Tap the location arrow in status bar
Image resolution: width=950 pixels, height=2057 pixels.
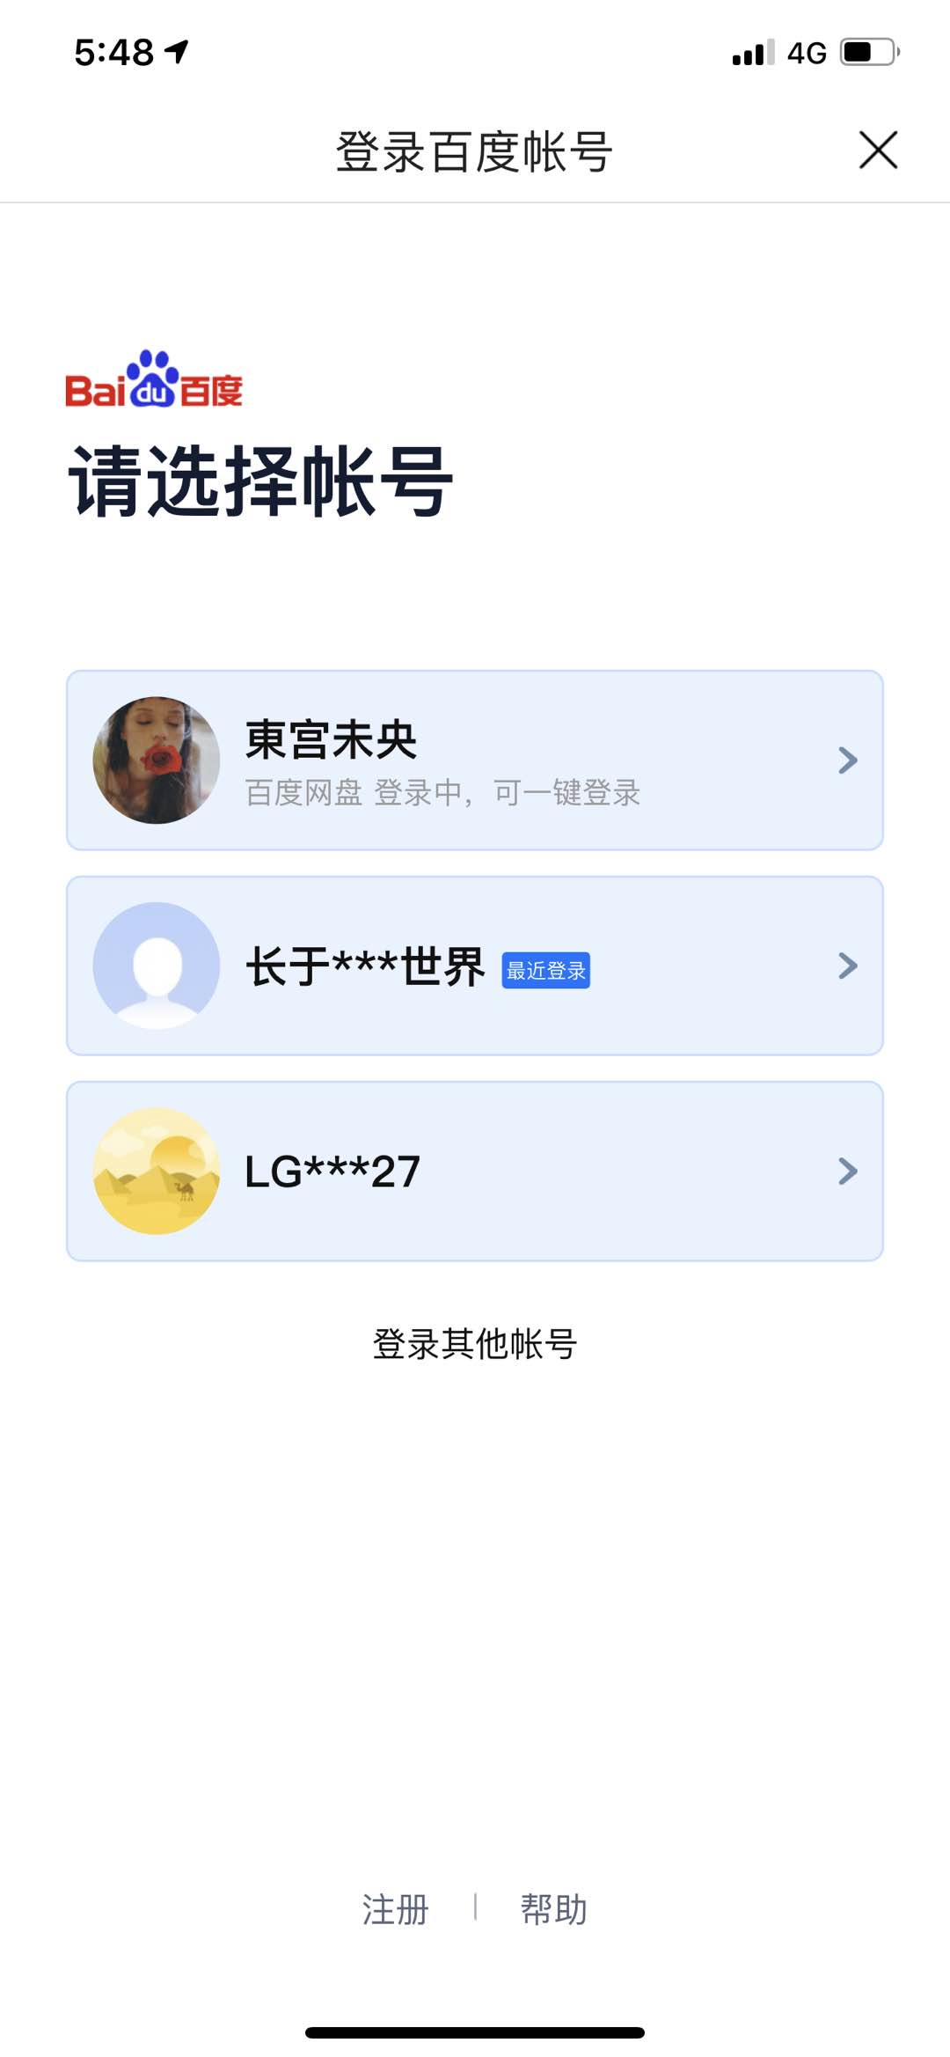(177, 52)
